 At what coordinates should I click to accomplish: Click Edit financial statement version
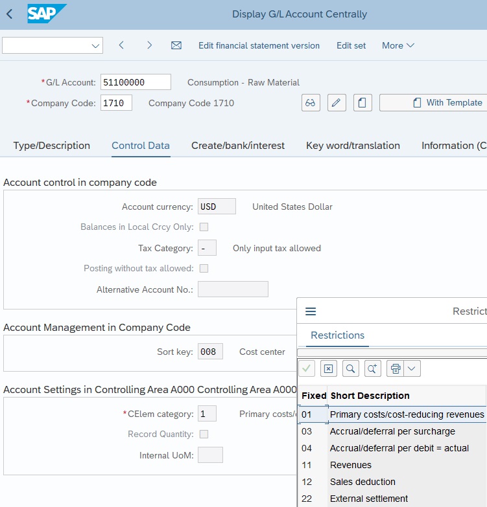pyautogui.click(x=259, y=45)
